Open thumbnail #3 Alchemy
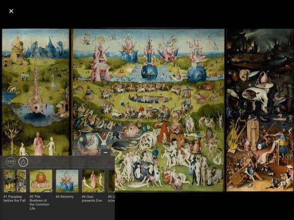The width and height of the screenshot is (294, 220). click(x=67, y=181)
